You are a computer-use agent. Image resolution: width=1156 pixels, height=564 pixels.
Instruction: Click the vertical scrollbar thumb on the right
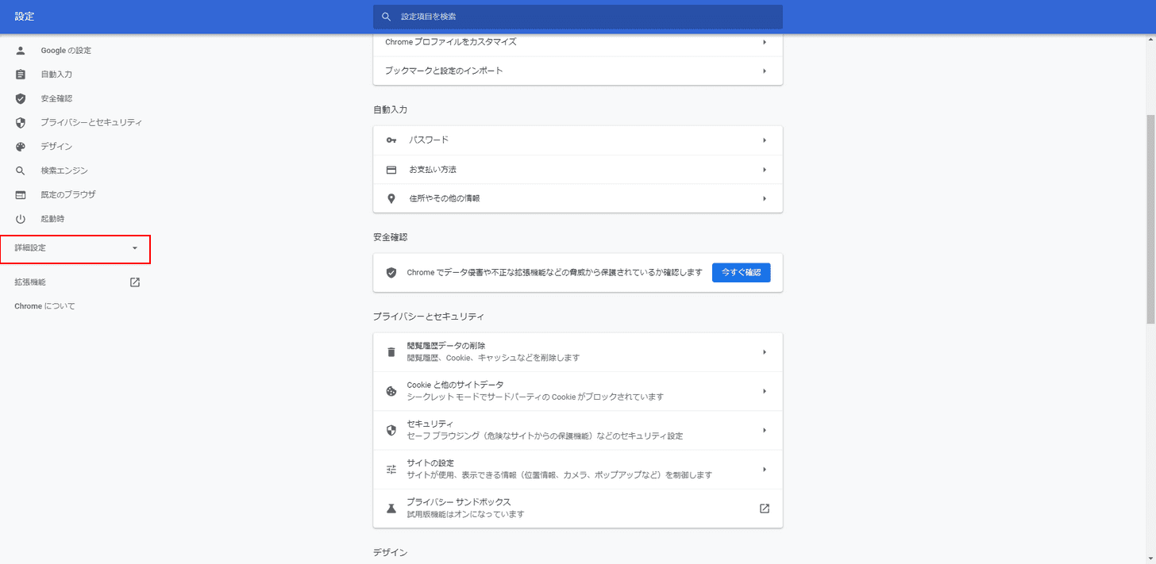click(1151, 219)
